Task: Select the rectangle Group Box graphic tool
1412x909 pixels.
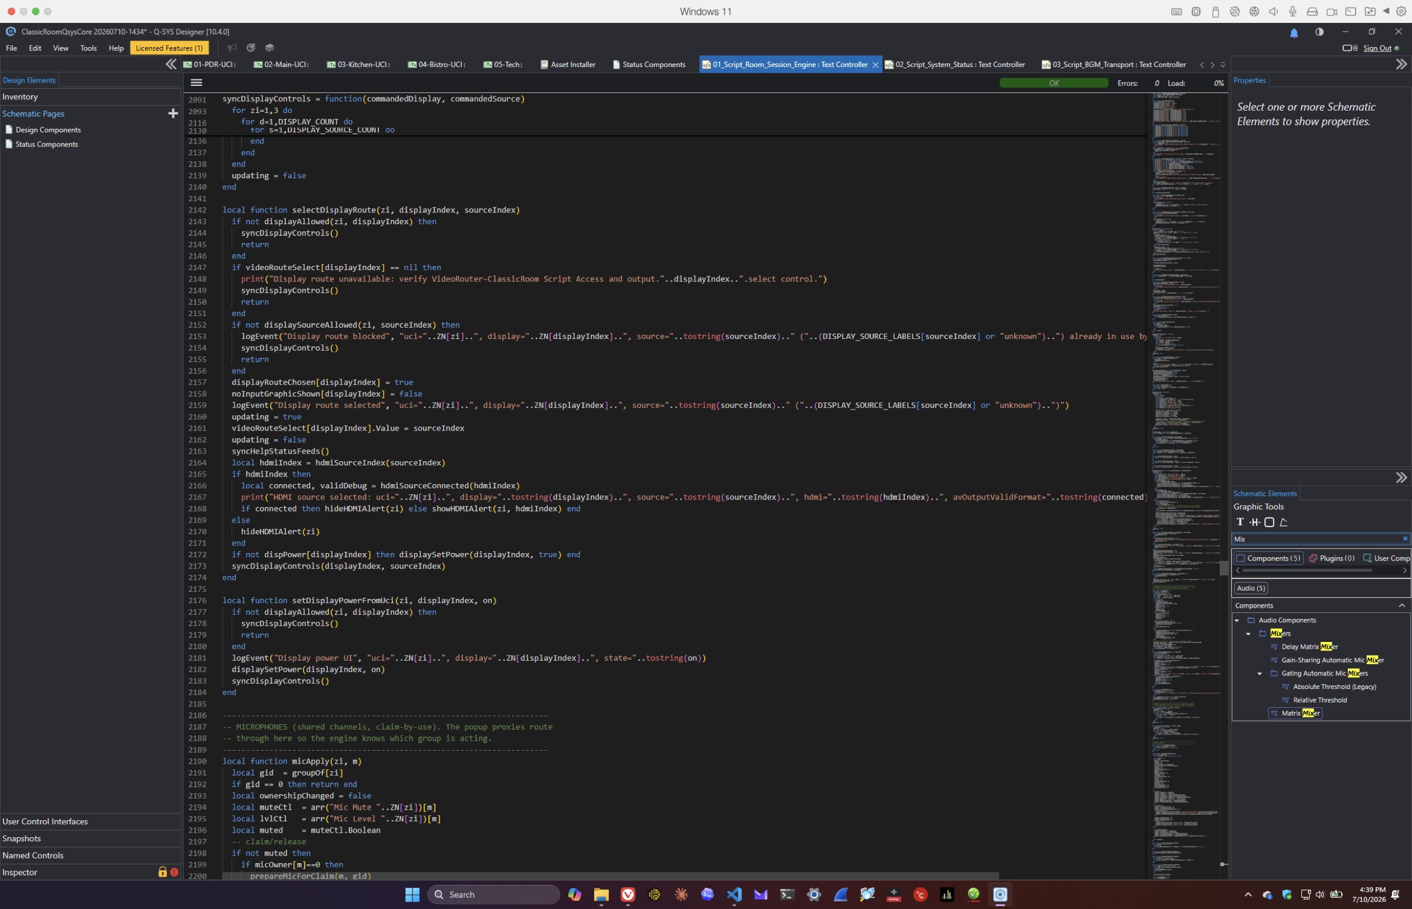Action: point(1269,522)
